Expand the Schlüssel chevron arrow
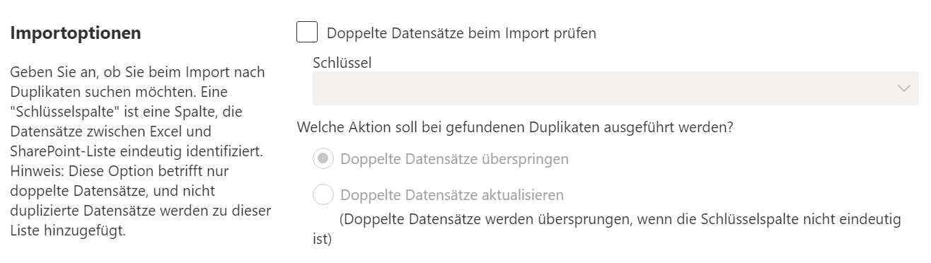Image resolution: width=931 pixels, height=263 pixels. tap(903, 88)
